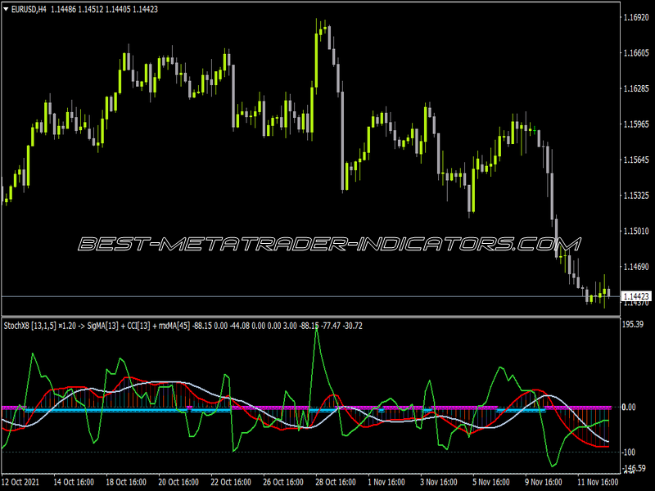Click the EURUSD,H4 chart title text
Image resolution: width=655 pixels, height=491 pixels.
(x=29, y=9)
